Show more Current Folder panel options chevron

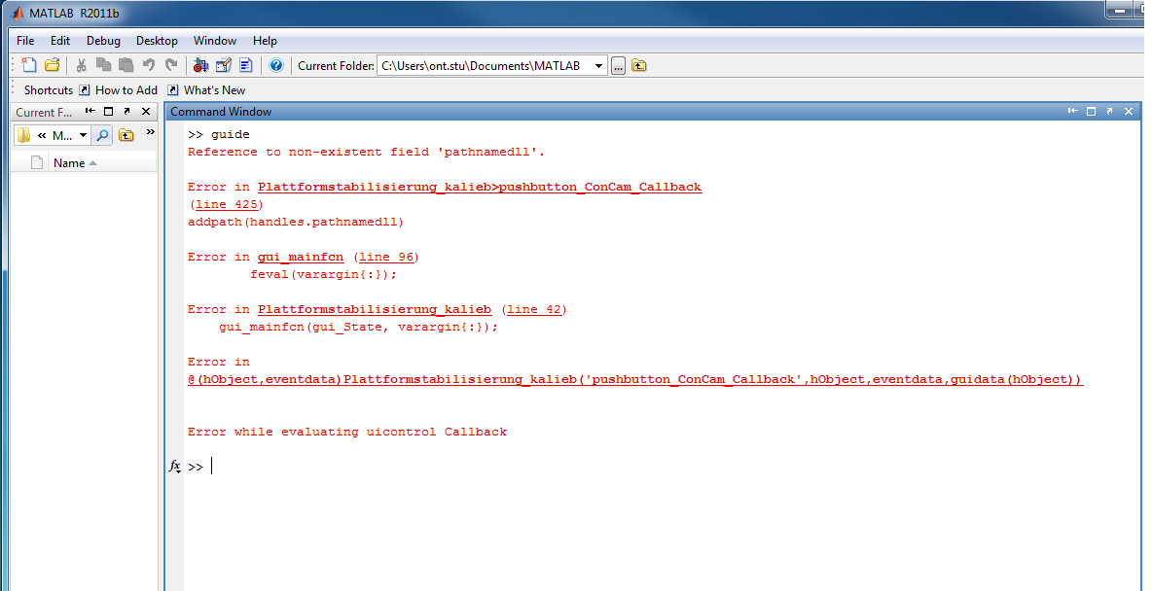150,132
